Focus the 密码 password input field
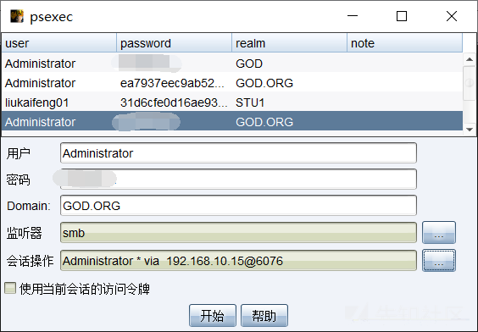478x332 pixels. (x=238, y=179)
